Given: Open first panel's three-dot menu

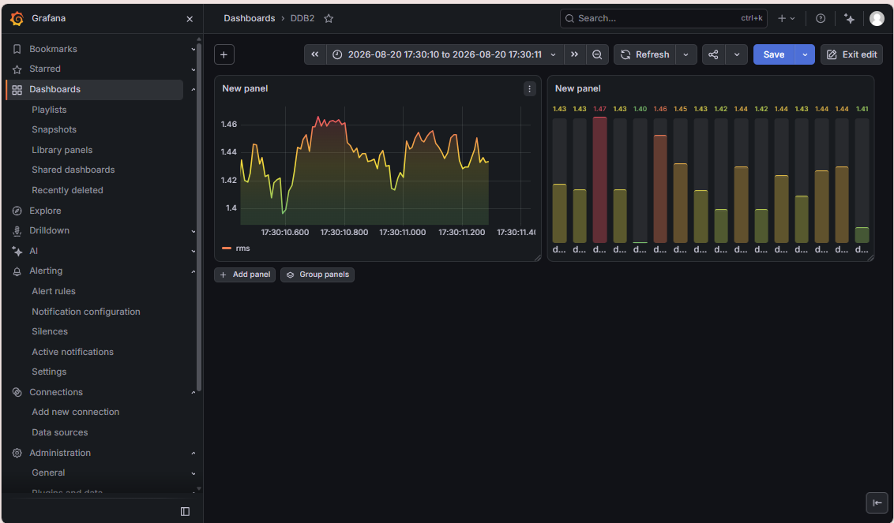Looking at the screenshot, I should 529,89.
